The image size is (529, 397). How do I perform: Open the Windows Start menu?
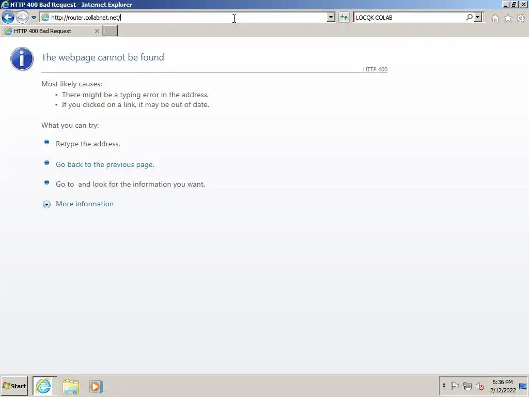click(x=14, y=386)
